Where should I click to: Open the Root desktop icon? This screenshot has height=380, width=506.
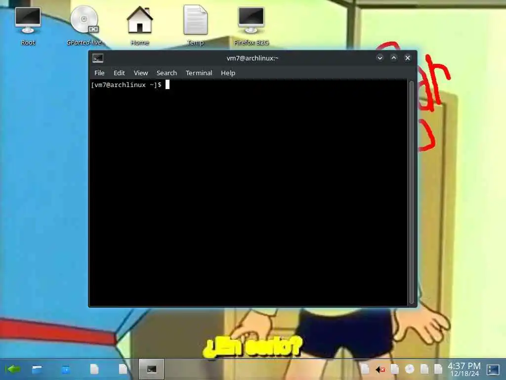[28, 26]
